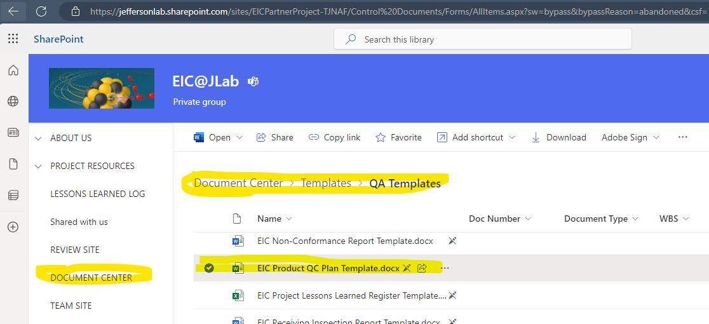Deselect the EIC Product QC Plan Template checkmark
The width and height of the screenshot is (709, 324).
pos(208,268)
